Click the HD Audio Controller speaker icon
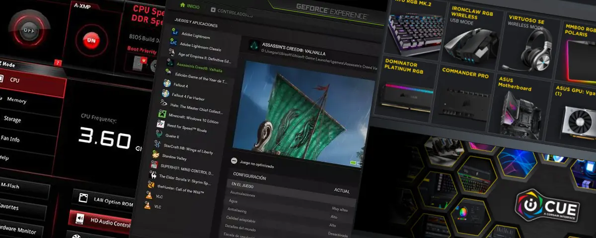The width and height of the screenshot is (596, 238). [79, 218]
